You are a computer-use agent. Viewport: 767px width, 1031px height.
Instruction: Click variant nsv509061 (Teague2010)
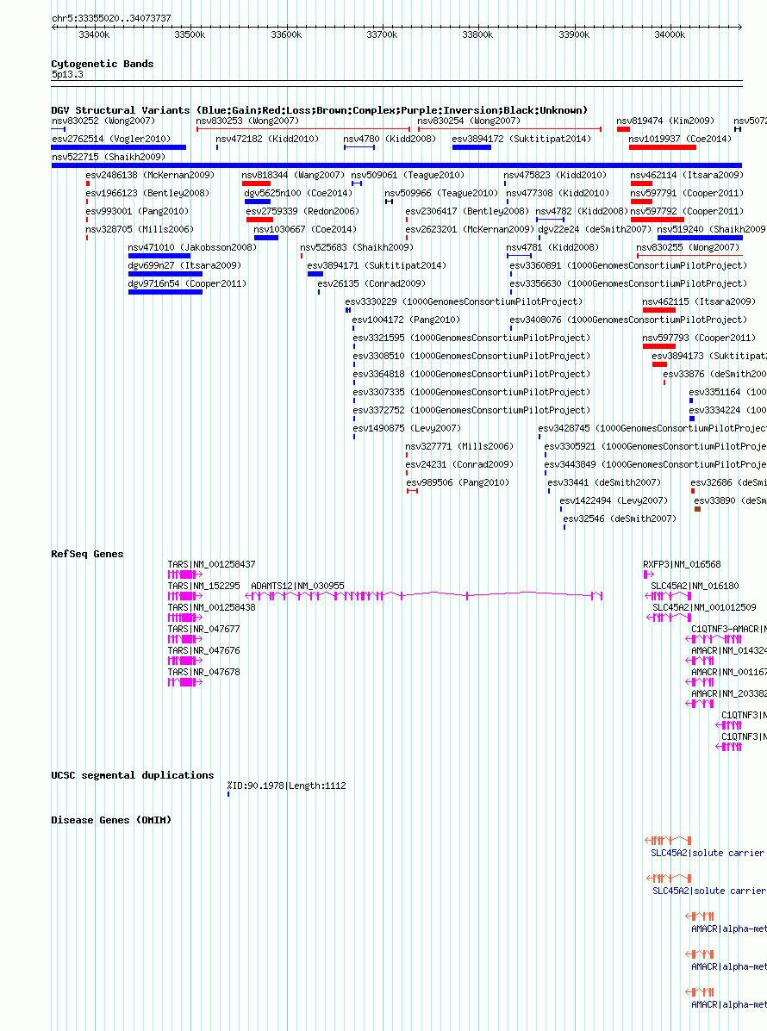(x=407, y=175)
